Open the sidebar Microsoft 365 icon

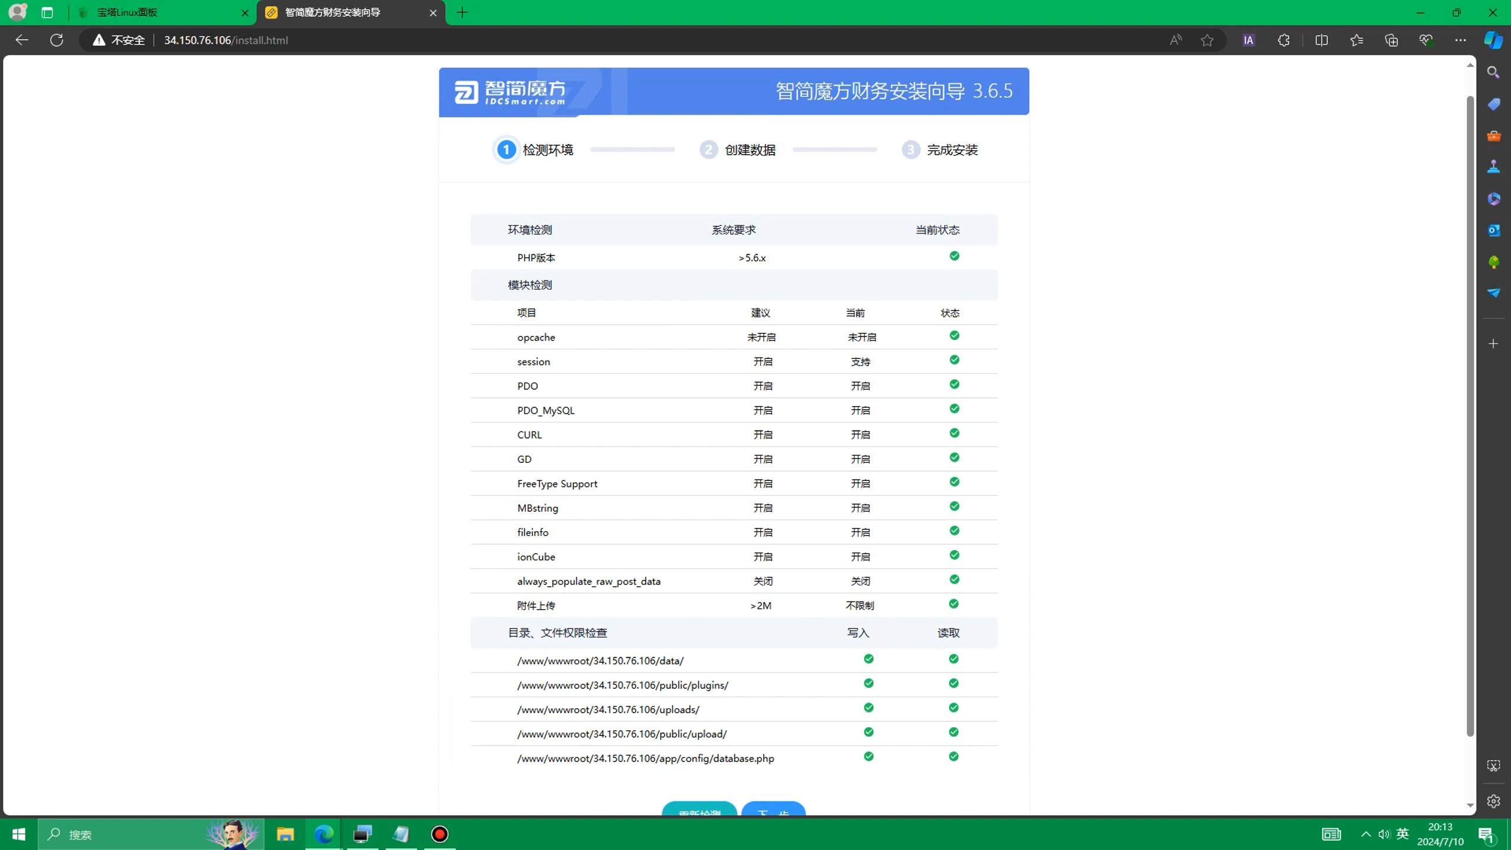click(1493, 199)
